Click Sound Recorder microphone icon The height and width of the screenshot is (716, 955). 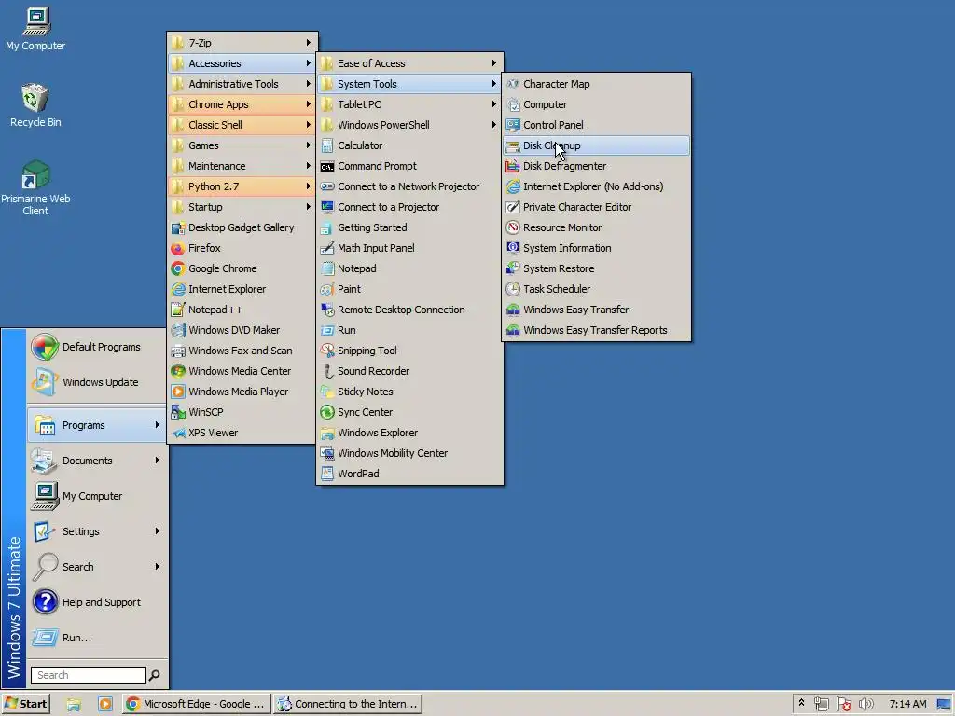point(327,371)
